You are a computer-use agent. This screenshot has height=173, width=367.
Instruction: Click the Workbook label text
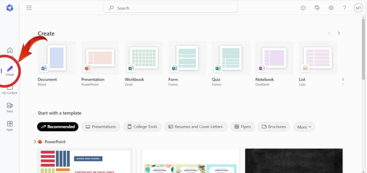tap(134, 79)
